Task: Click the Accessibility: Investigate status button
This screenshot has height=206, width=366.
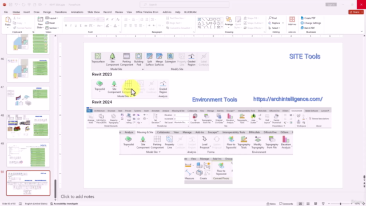Action: click(64, 204)
